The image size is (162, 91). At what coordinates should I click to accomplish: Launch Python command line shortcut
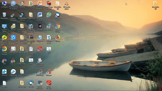40,85
